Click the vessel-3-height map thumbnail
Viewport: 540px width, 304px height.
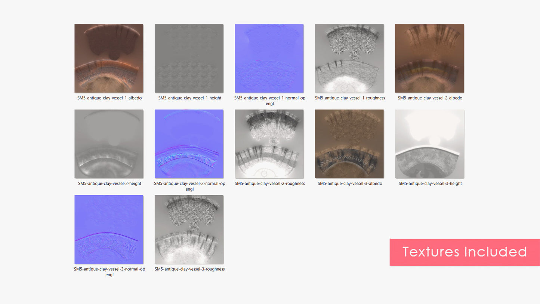click(429, 144)
